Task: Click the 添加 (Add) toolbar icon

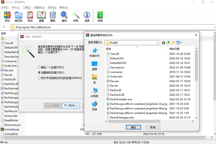Action: 7,17
